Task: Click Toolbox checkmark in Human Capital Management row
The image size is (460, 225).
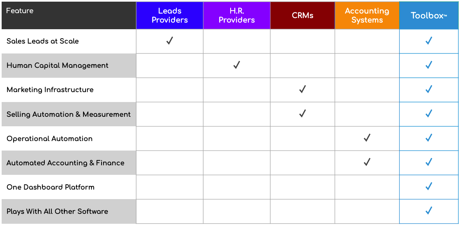Action: pos(429,65)
